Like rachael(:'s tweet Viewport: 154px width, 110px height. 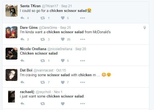pos(63,103)
